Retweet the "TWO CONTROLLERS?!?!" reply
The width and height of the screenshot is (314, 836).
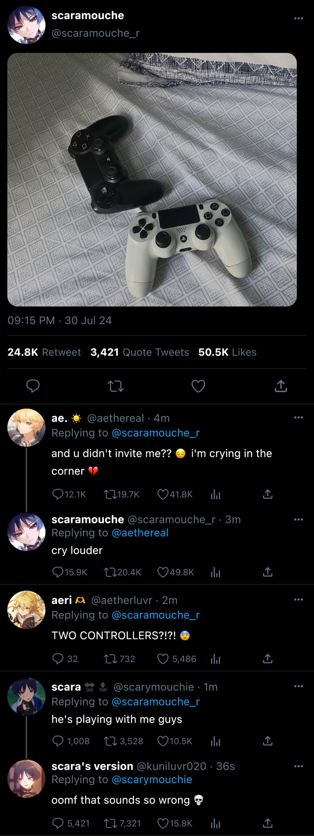[x=110, y=659]
